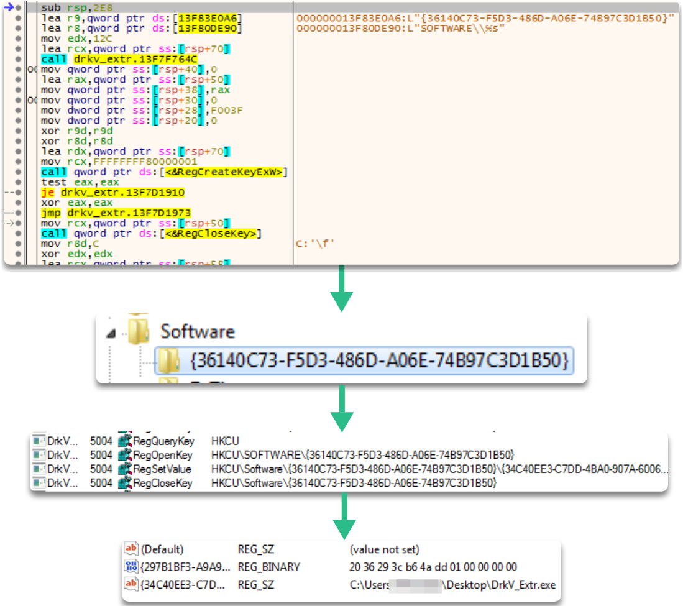Click the registry icon on the RegCloseKey row
This screenshot has width=683, height=606.
point(125,483)
